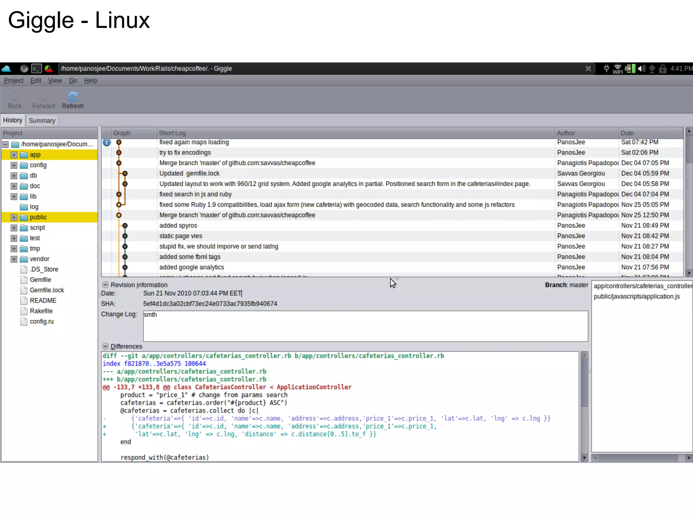Collapse the Differences section
This screenshot has width=693, height=520.
[x=106, y=346]
